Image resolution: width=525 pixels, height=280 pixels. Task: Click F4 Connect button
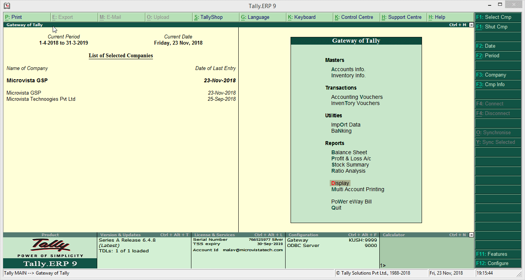click(x=498, y=103)
